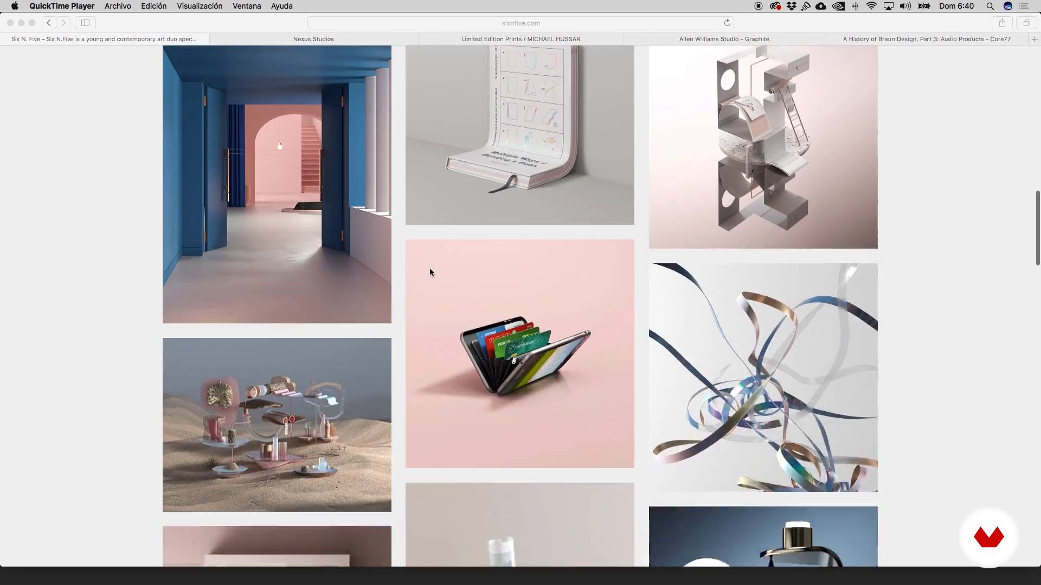This screenshot has width=1041, height=585.
Task: Click the Share icon in toolbar
Action: tap(1002, 23)
